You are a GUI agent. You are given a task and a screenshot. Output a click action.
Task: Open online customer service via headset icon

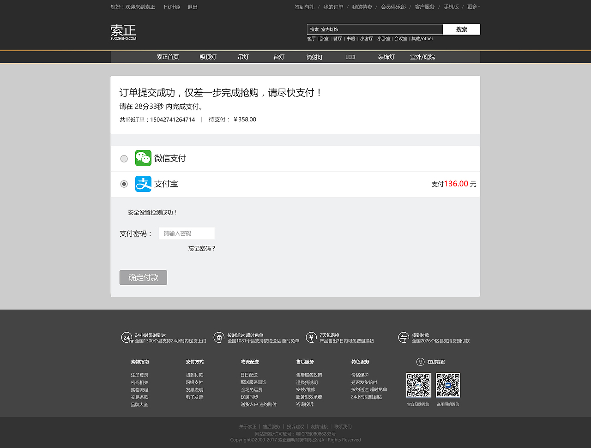(421, 362)
